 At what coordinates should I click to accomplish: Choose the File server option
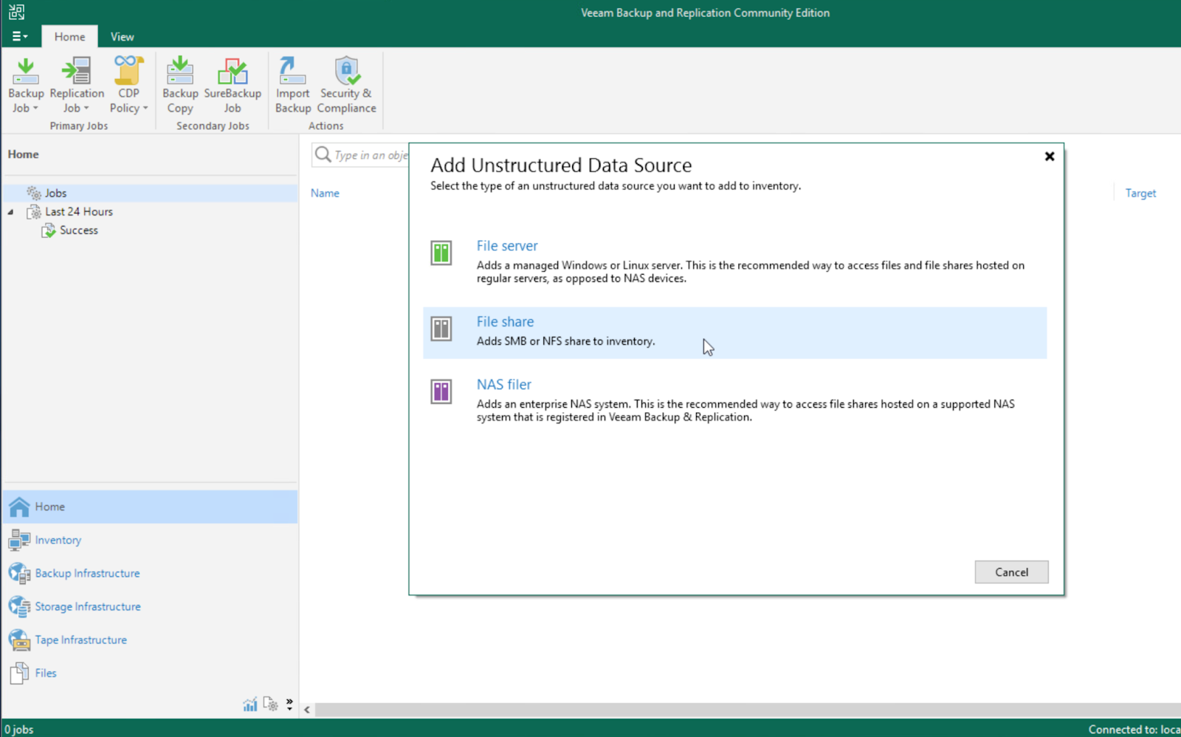click(734, 261)
